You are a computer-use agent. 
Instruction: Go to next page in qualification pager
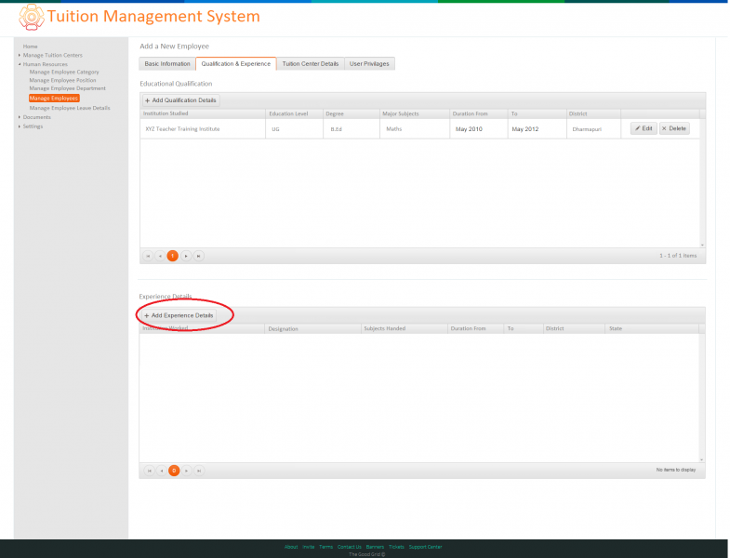(186, 256)
